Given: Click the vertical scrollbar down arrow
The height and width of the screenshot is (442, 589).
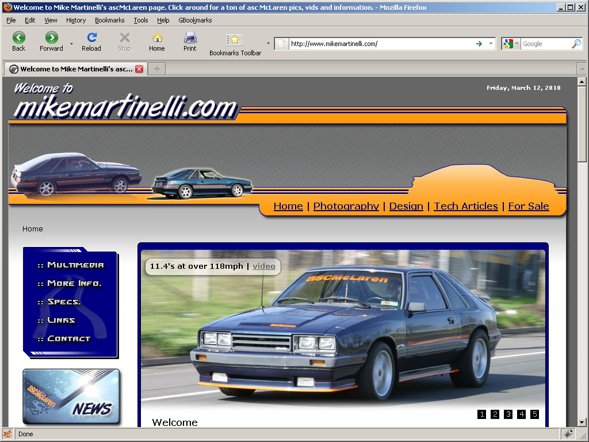Looking at the screenshot, I should [582, 422].
